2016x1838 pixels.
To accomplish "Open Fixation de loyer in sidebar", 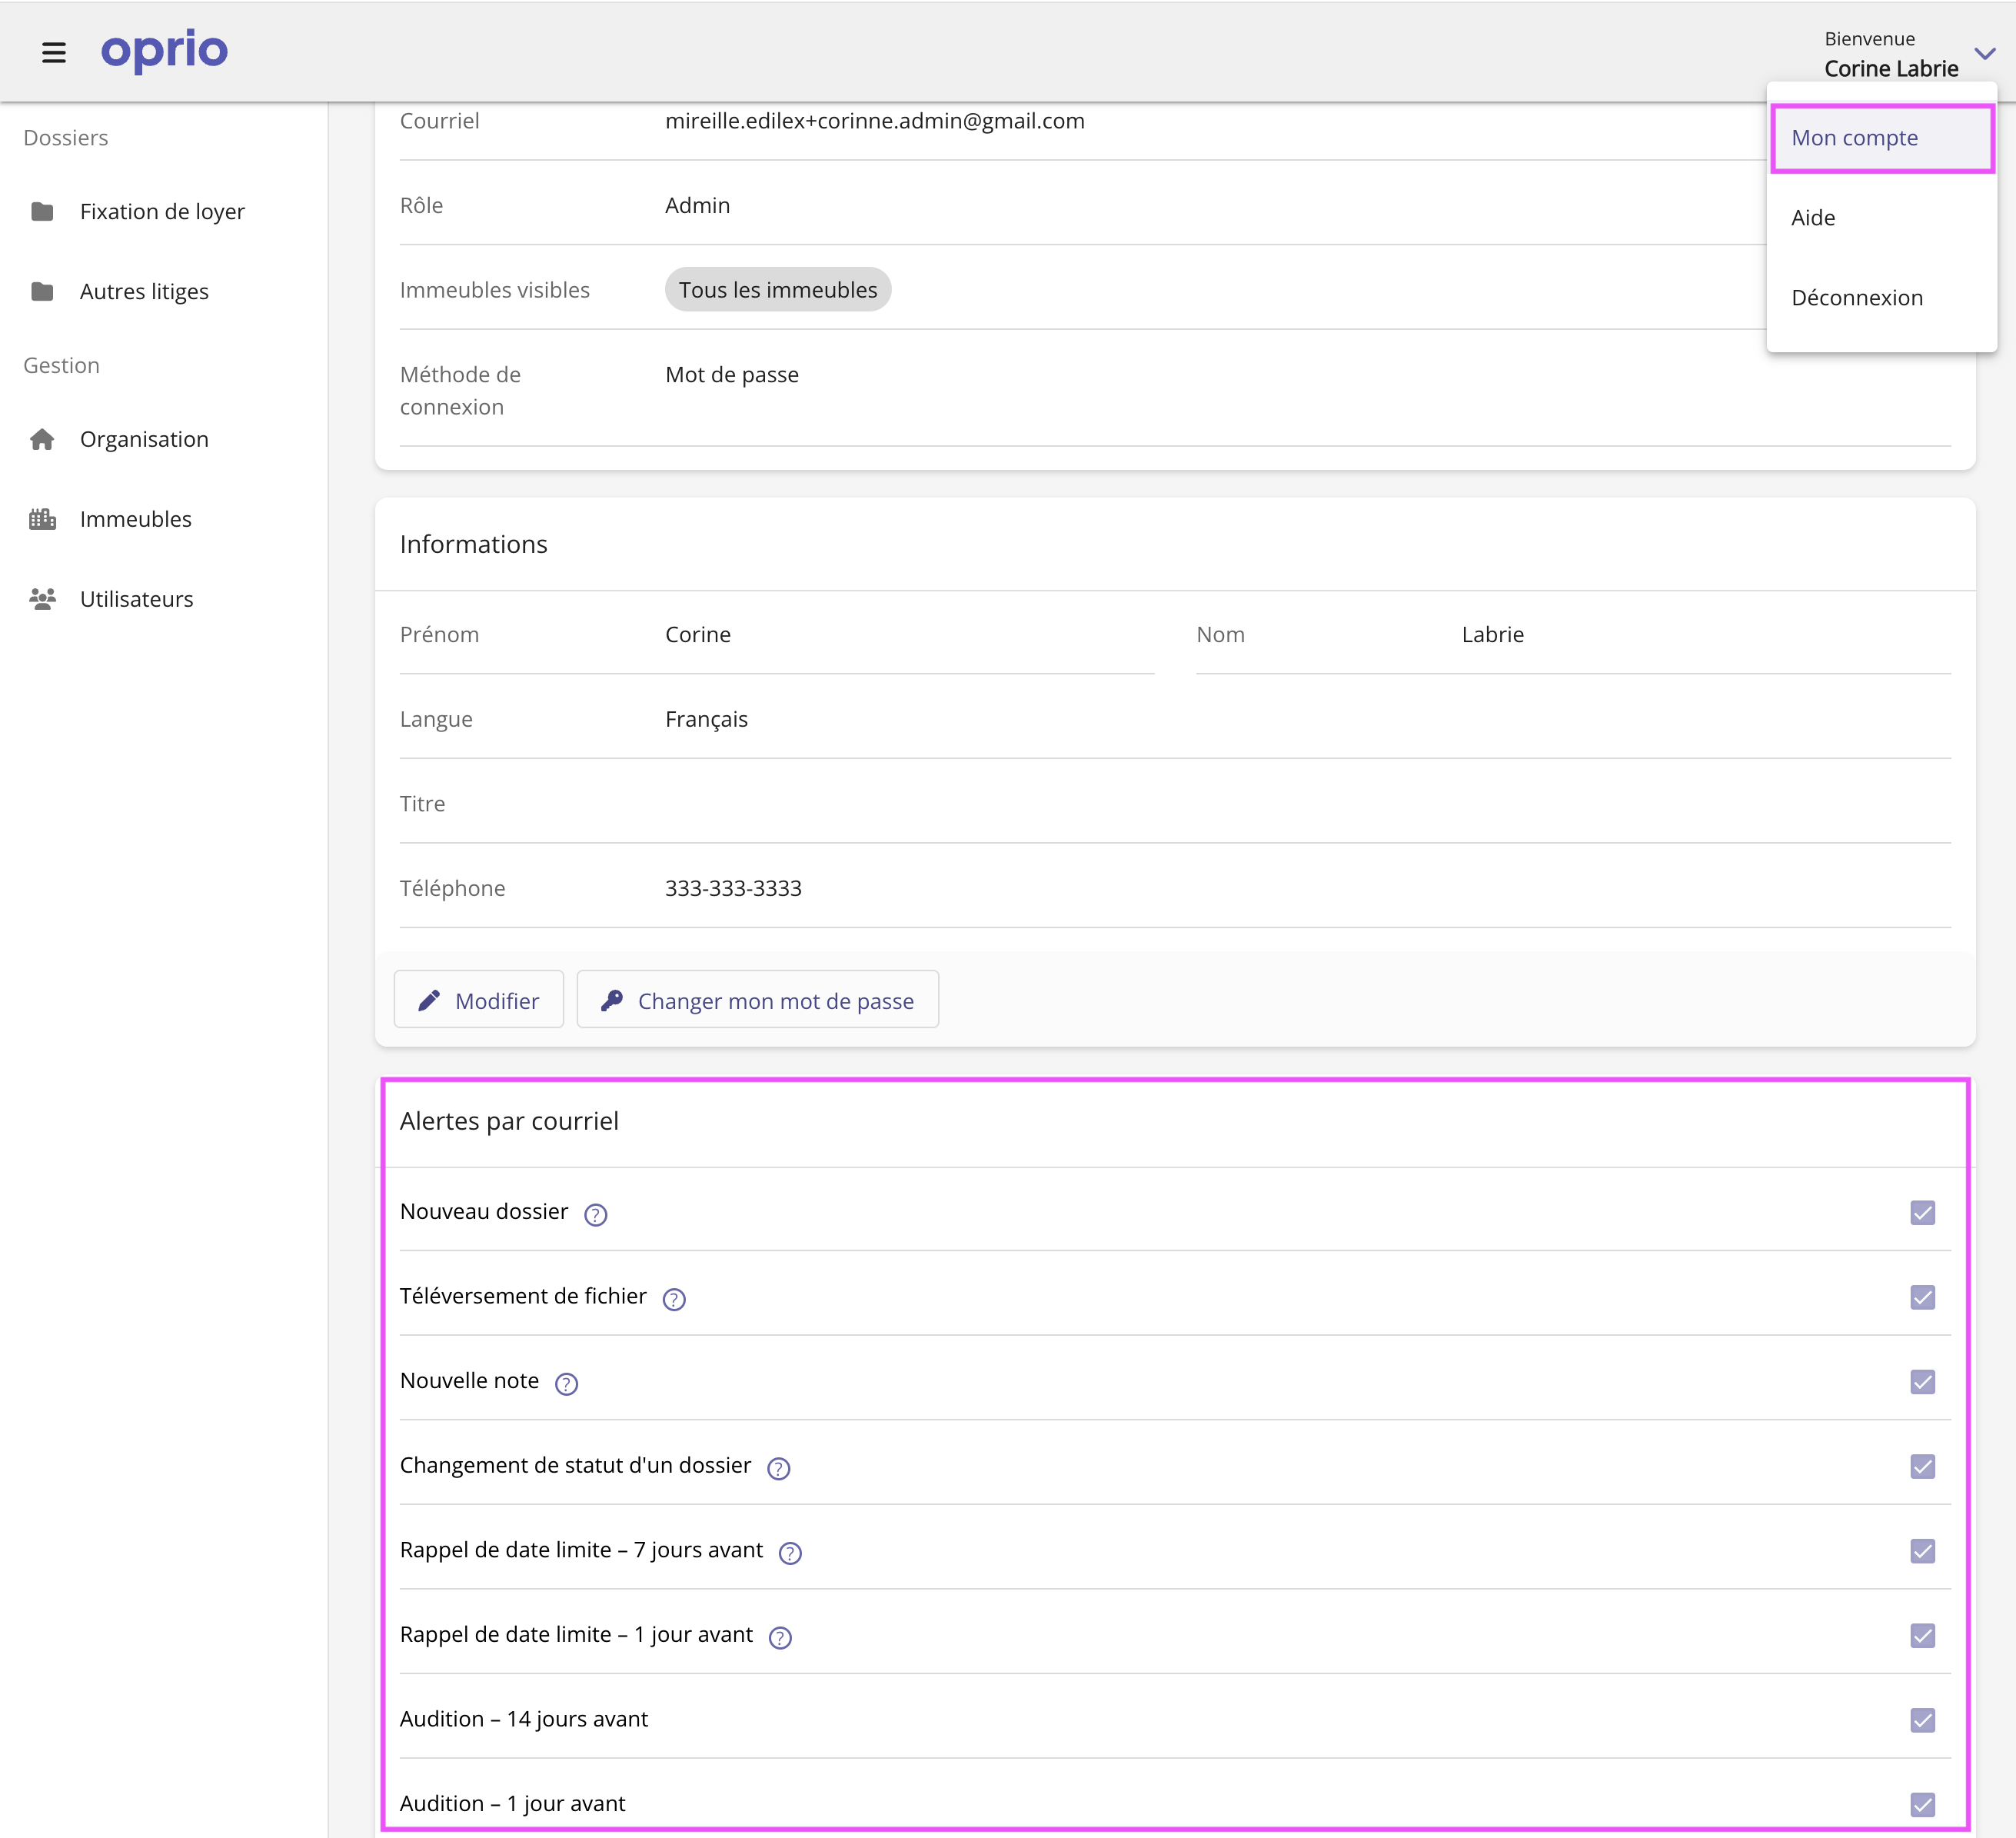I will coord(162,212).
